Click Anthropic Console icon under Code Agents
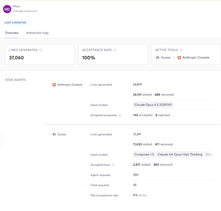Screen dimensions: 221x211 54,85
